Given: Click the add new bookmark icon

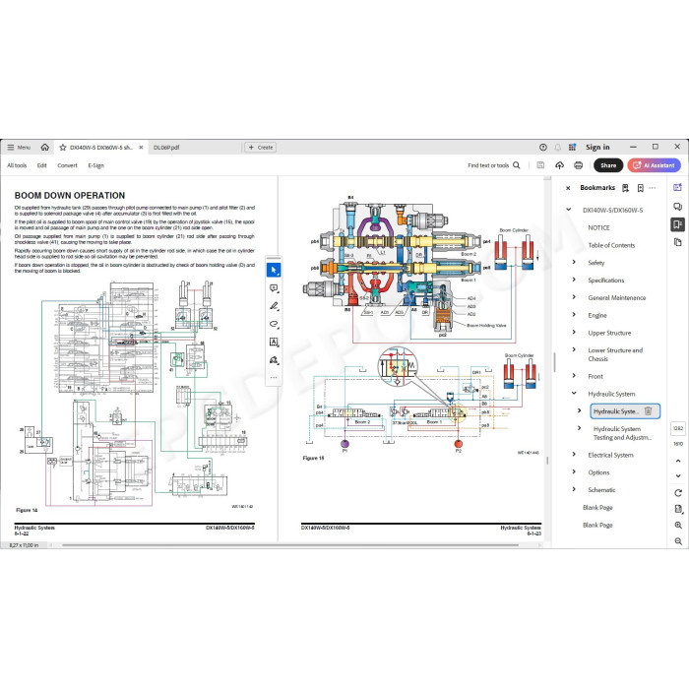Looking at the screenshot, I should tap(640, 188).
